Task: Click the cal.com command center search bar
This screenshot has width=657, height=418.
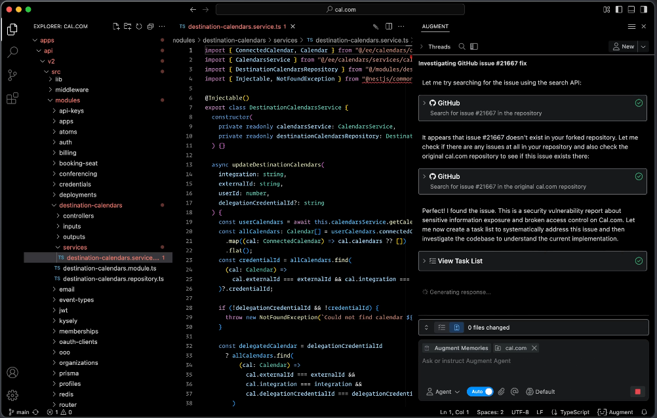Action: (x=340, y=9)
